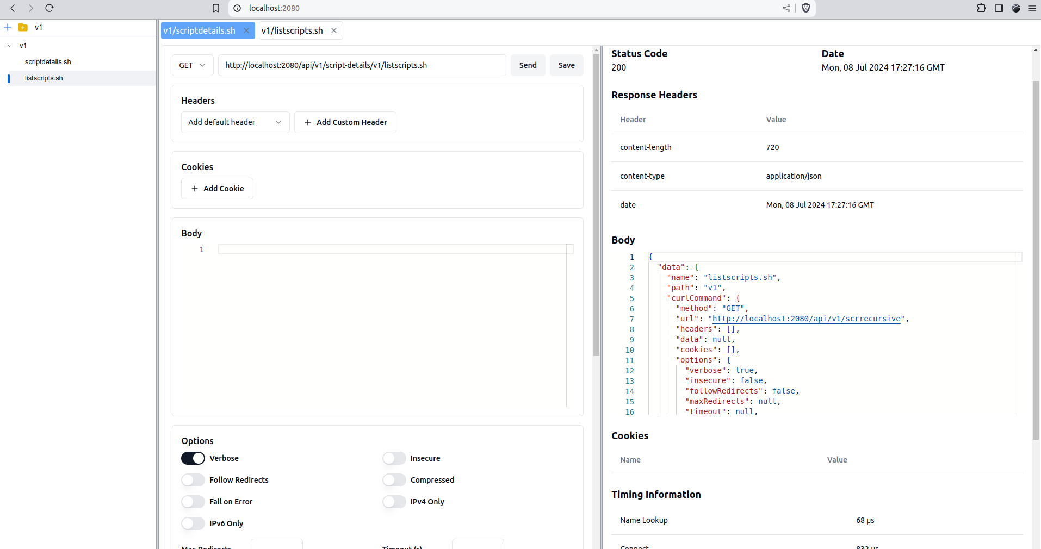Open the GET method dropdown
Image resolution: width=1041 pixels, height=549 pixels.
[x=193, y=65]
